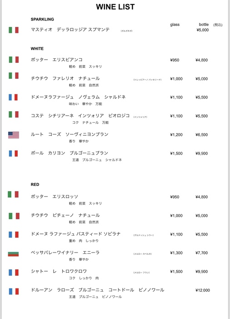This screenshot has width=230, height=319.
Task: Click the ¥1,300 glass price for エニーラ
Action: pos(176,253)
